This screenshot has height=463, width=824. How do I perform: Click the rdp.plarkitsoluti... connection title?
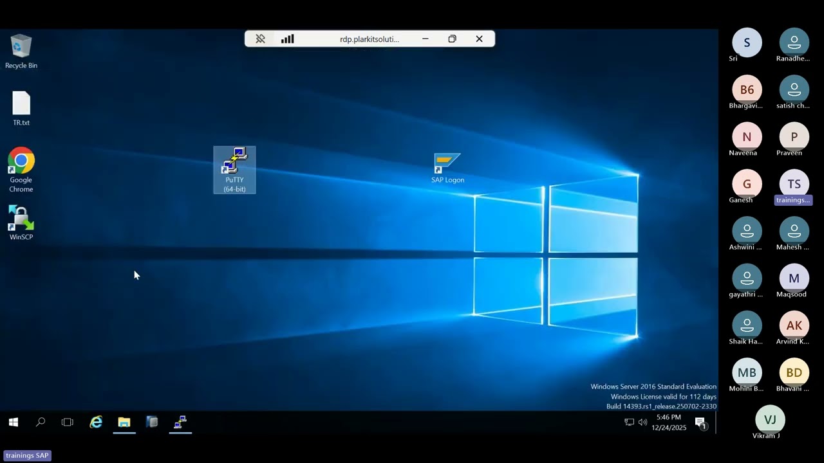[370, 39]
